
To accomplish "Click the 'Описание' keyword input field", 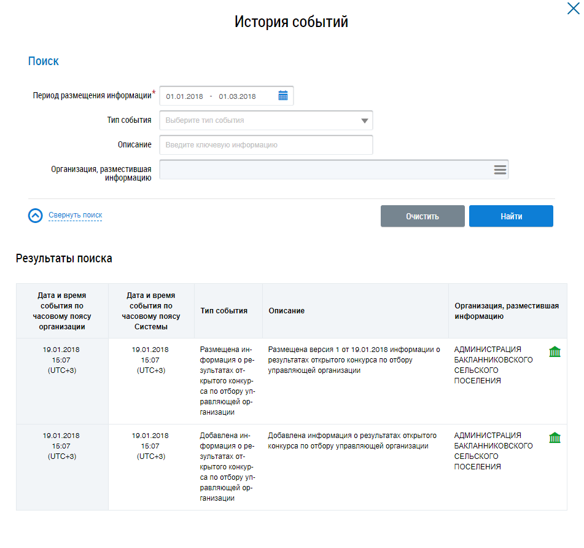I will [266, 145].
